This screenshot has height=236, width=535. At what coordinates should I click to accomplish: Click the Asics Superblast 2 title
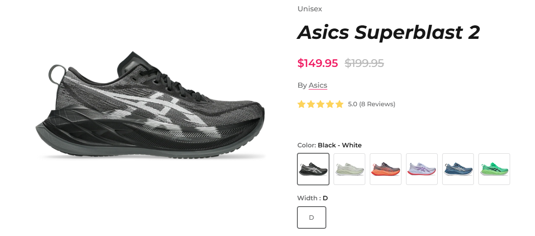388,33
